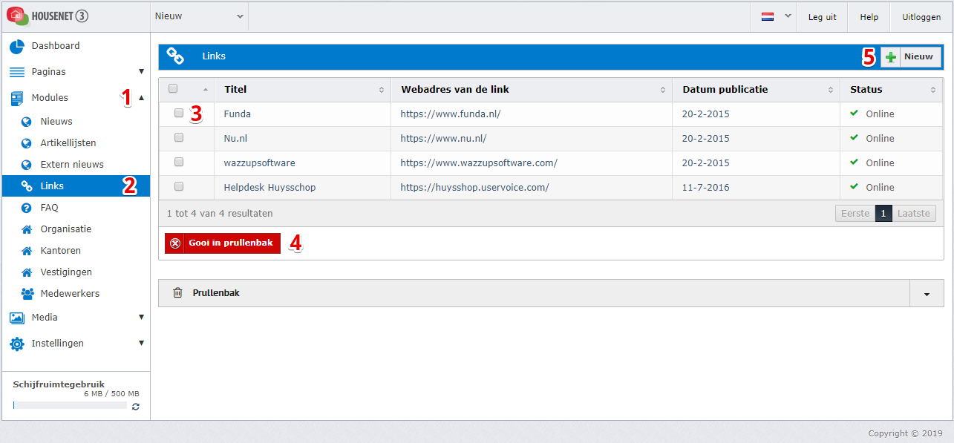
Task: Click the question mark icon beside FAQ
Action: pyautogui.click(x=27, y=208)
